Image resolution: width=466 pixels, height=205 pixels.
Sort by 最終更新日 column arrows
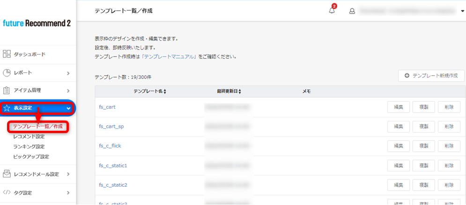pos(239,92)
